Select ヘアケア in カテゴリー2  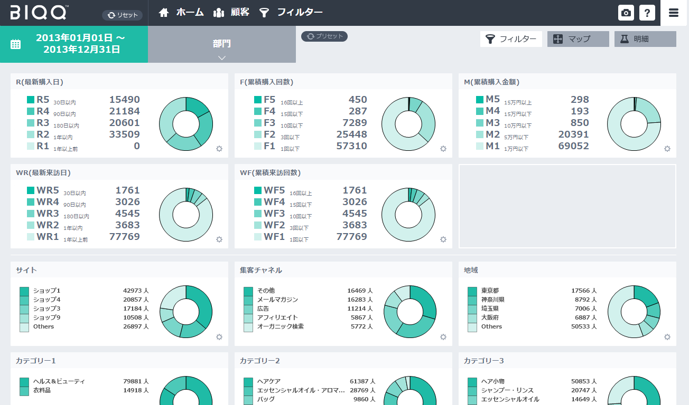[x=269, y=381]
